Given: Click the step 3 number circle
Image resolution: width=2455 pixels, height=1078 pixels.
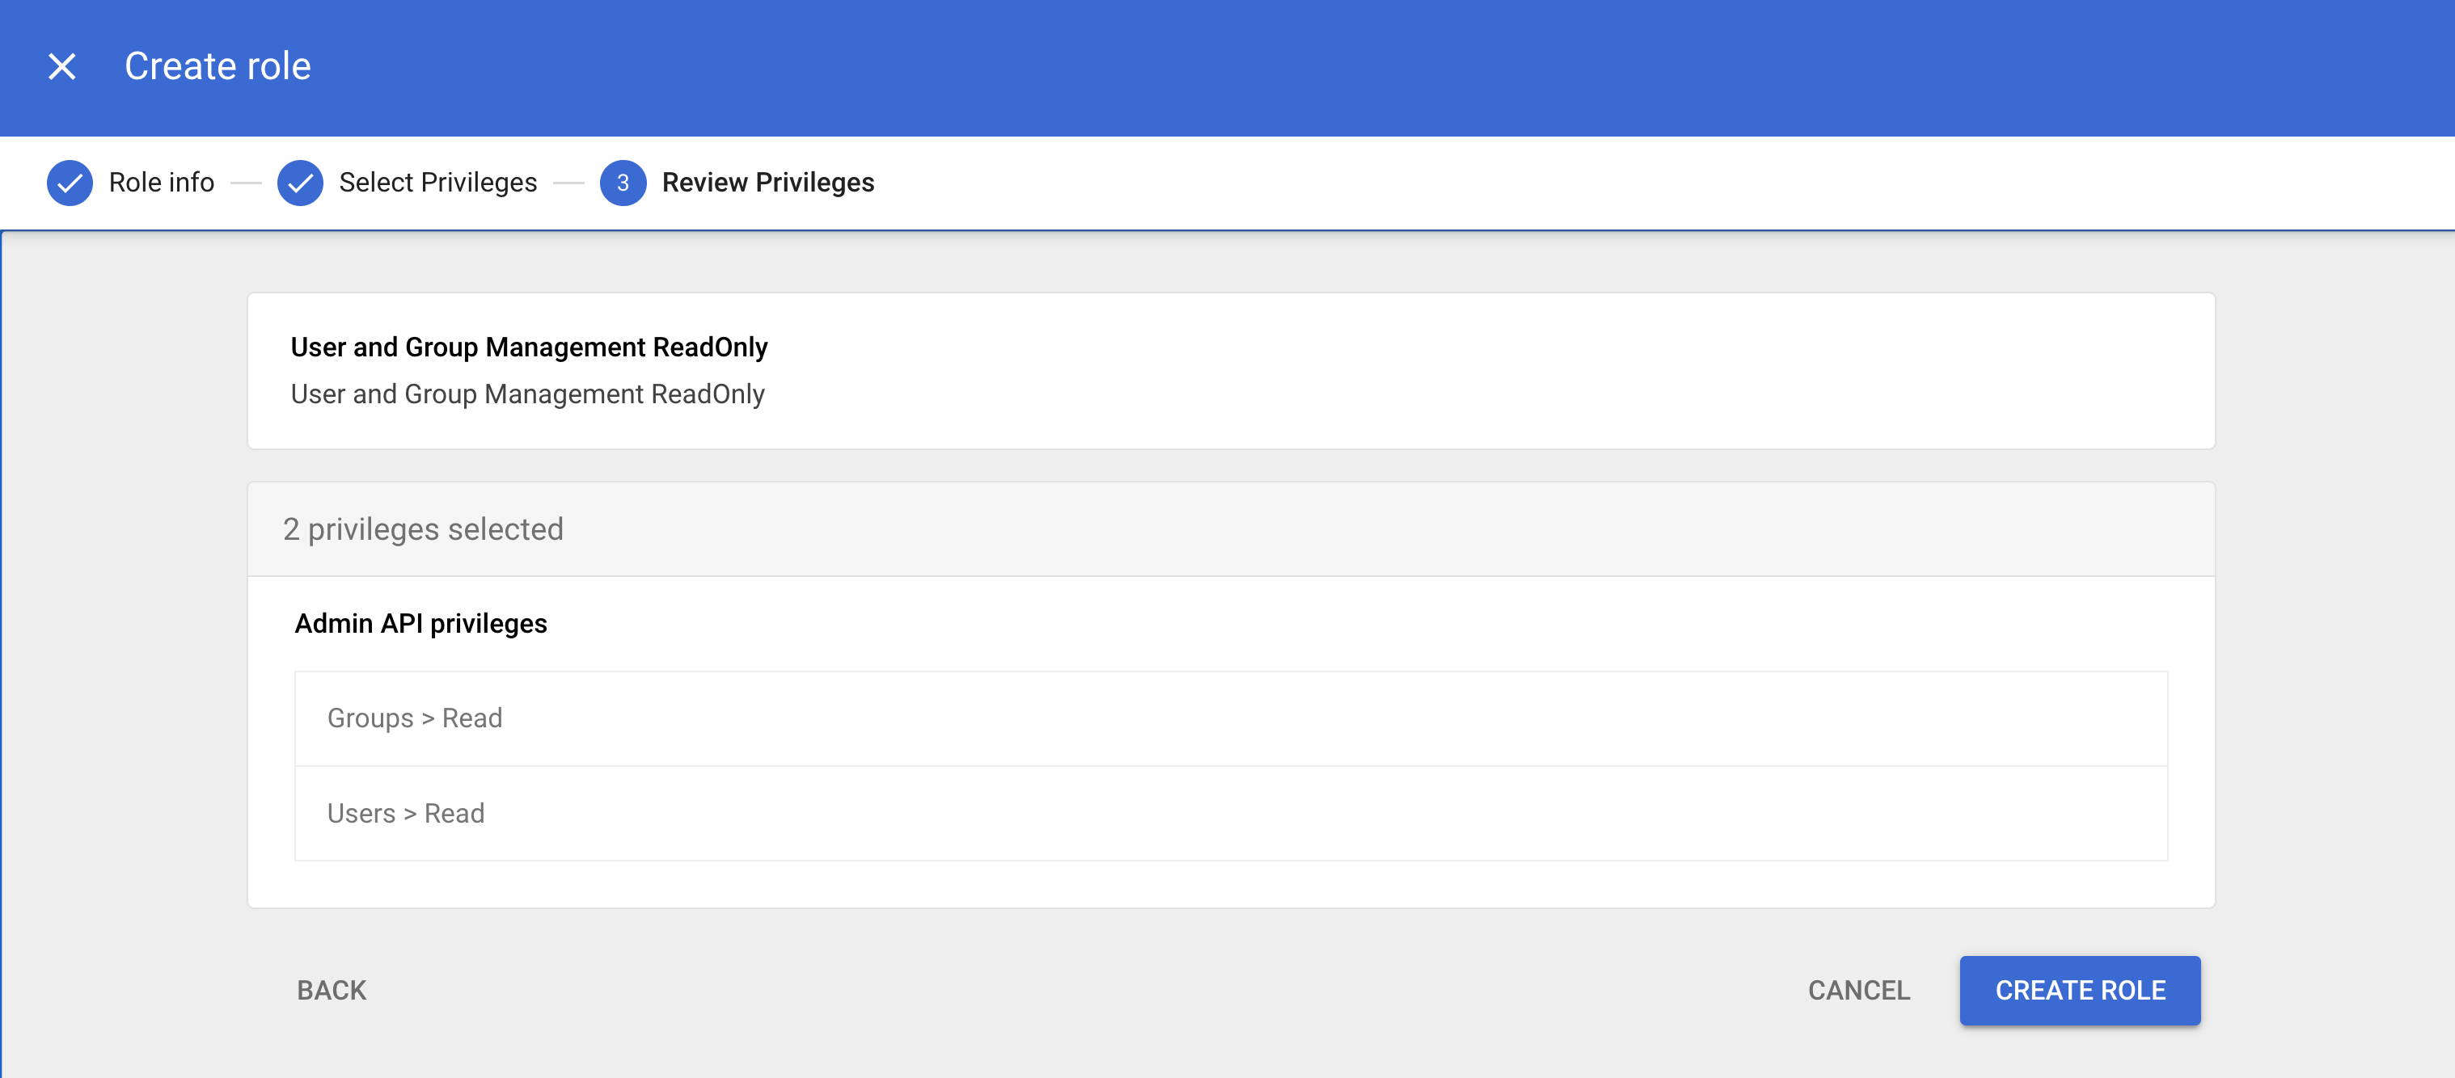Looking at the screenshot, I should (x=623, y=183).
